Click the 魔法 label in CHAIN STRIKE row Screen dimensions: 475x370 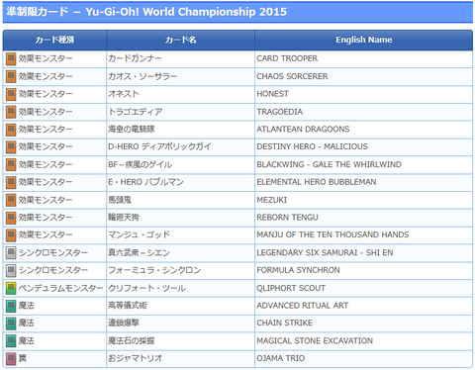pos(26,323)
